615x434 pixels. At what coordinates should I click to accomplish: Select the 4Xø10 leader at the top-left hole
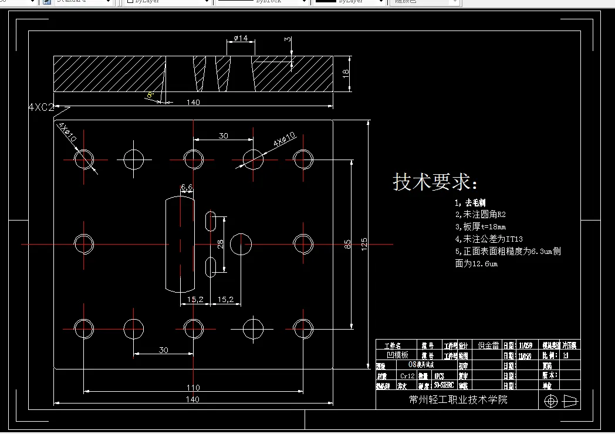(67, 132)
